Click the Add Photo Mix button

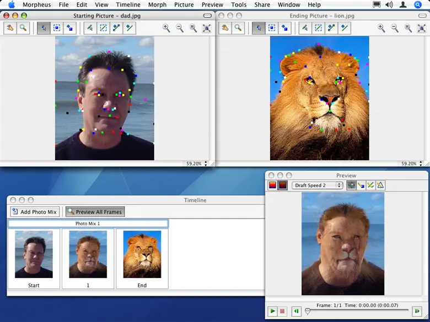(x=34, y=212)
